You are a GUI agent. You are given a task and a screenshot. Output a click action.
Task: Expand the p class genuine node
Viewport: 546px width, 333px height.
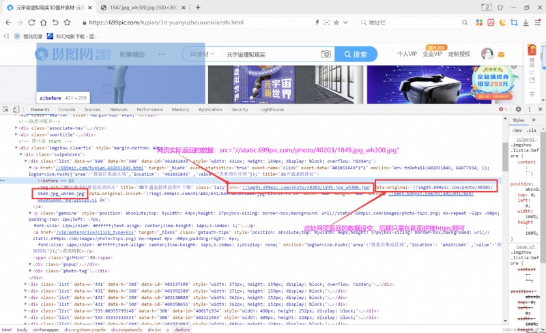pyautogui.click(x=30, y=213)
